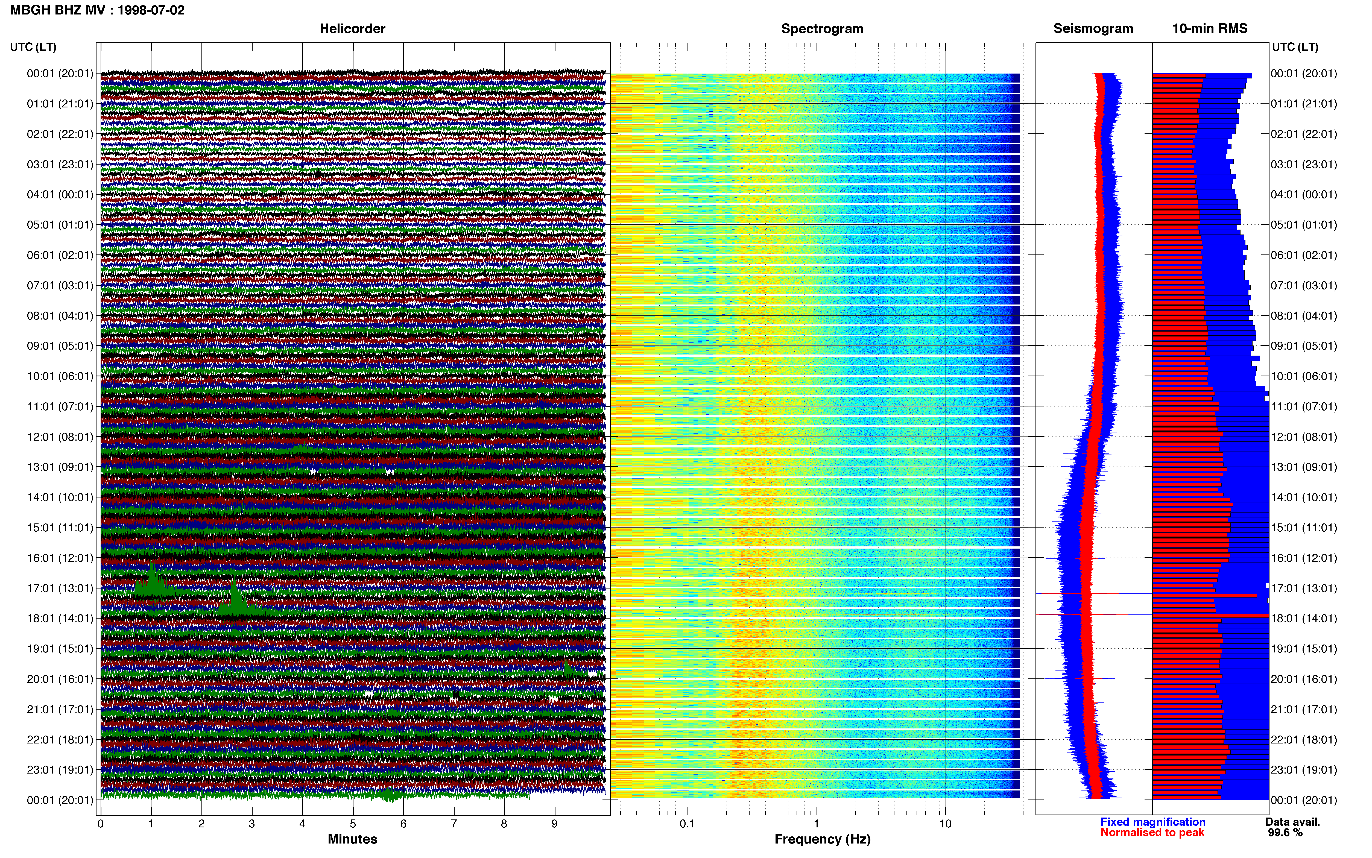The image size is (1372, 858).
Task: Select the 10-min RMS panel heading
Action: point(1210,28)
